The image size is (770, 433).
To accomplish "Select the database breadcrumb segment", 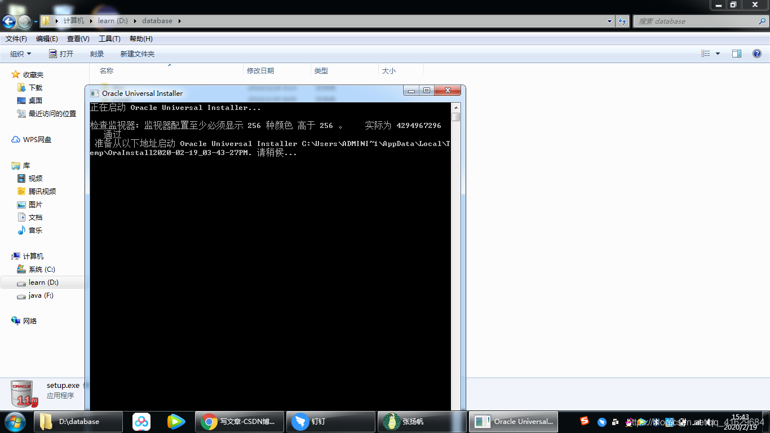I will 157,21.
